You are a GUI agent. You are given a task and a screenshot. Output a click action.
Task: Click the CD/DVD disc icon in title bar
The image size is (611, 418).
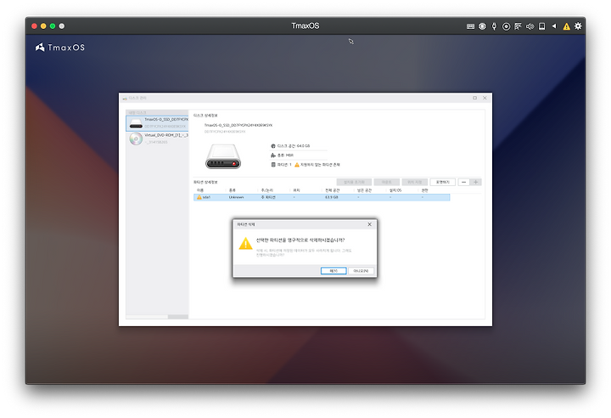pos(506,26)
